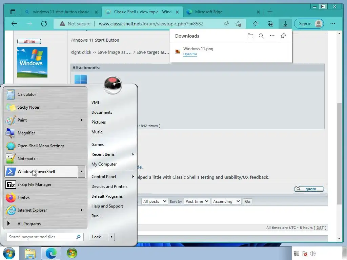
Task: Click the Action Center flag tray icon
Action: click(305, 254)
